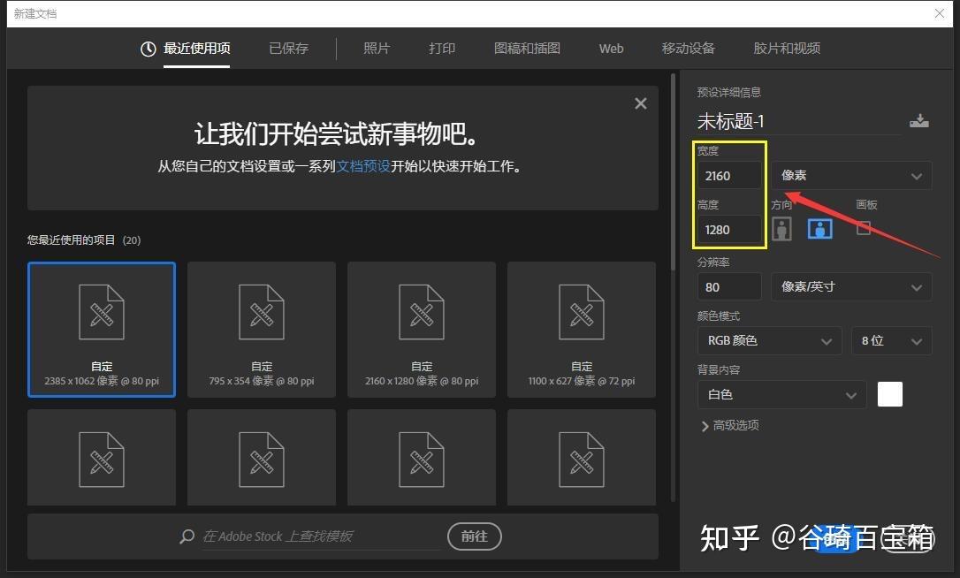Image resolution: width=960 pixels, height=578 pixels.
Task: Toggle the 画板 artboard checkbox
Action: [x=864, y=228]
